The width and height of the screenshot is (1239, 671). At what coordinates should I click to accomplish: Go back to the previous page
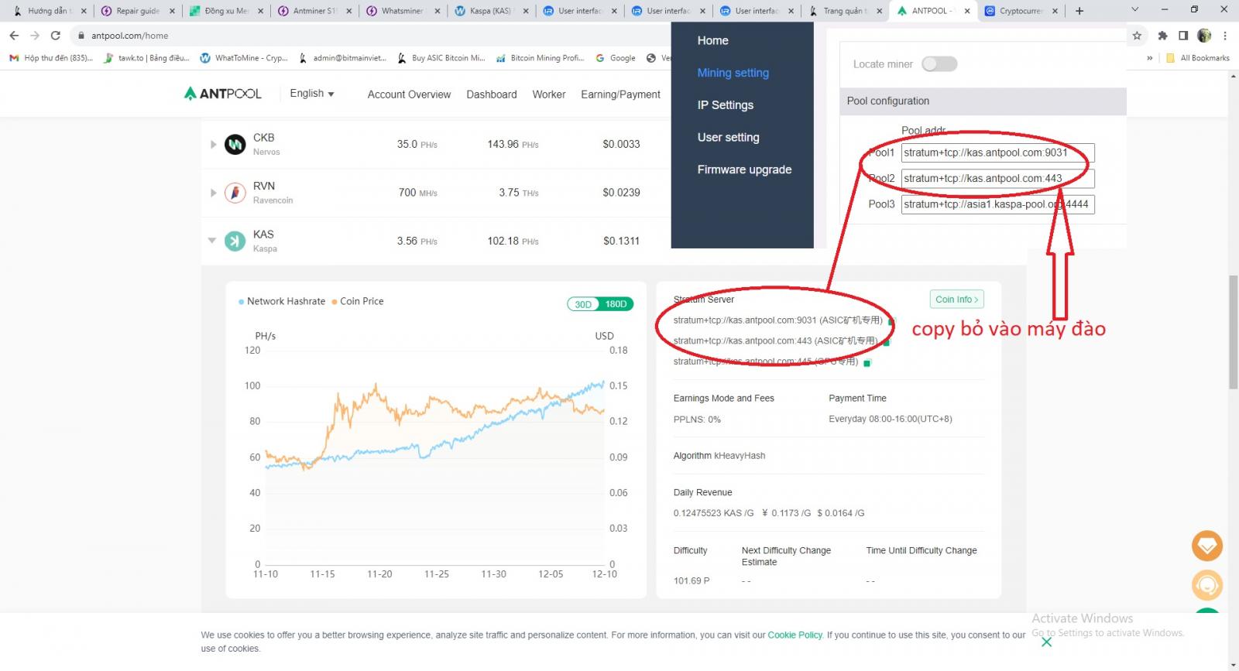pos(14,36)
